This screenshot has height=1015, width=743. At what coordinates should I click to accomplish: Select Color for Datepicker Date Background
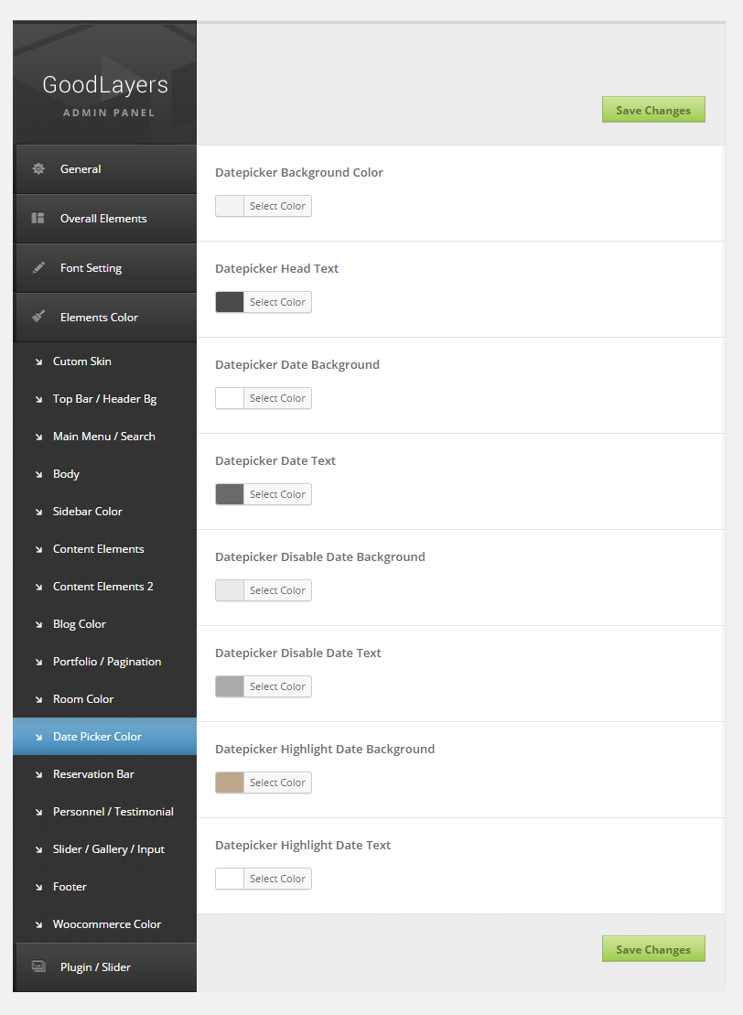pyautogui.click(x=277, y=398)
